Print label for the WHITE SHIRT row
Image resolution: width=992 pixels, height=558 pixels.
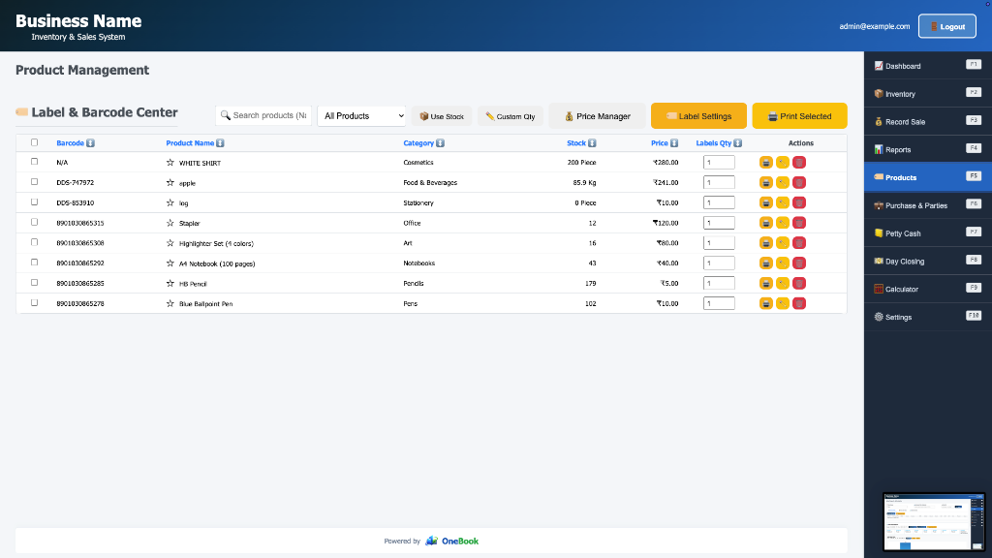tap(765, 163)
